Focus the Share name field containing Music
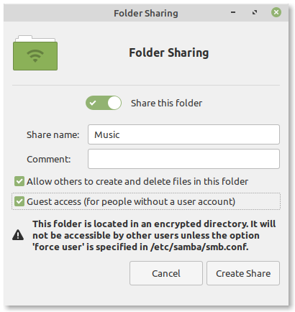Viewport: 295px width, 312px height. pos(183,134)
